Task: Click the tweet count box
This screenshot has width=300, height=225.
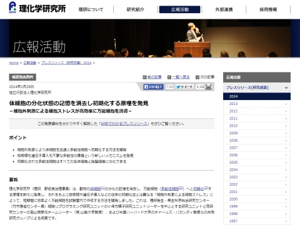Action: point(200,87)
